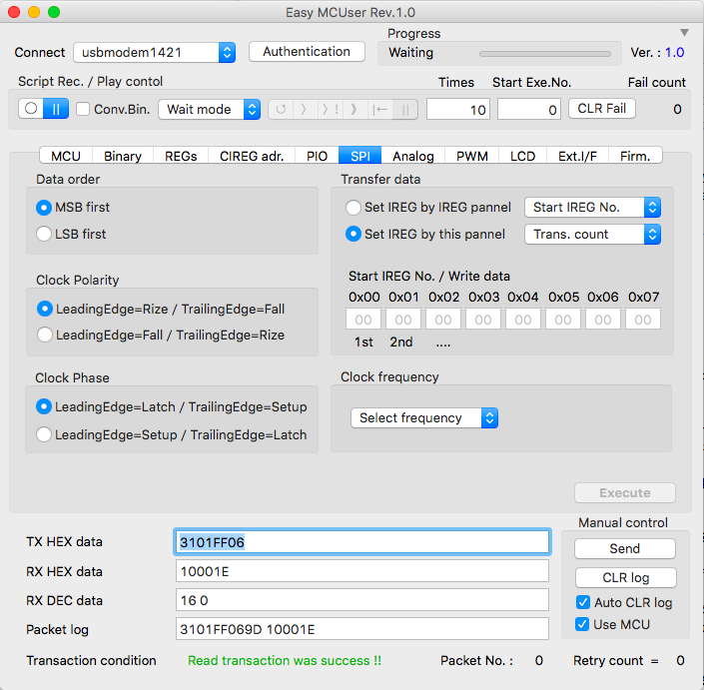Click the version number 1.0 link
704x690 pixels.
tap(674, 53)
